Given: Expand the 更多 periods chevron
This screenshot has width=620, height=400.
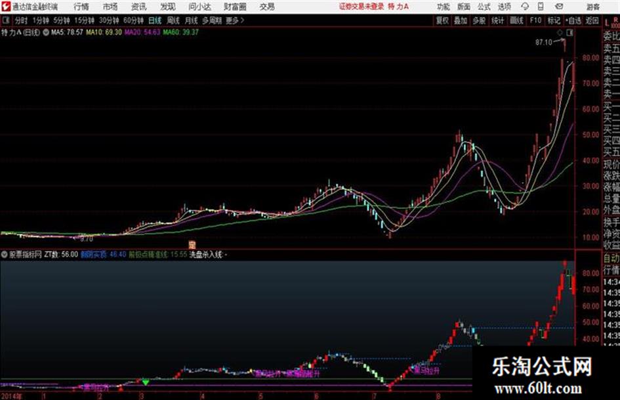Looking at the screenshot, I should click(235, 20).
